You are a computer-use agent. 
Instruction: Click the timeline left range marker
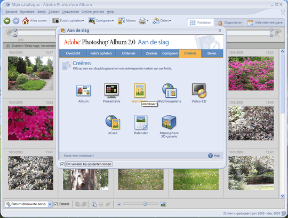(15, 33)
